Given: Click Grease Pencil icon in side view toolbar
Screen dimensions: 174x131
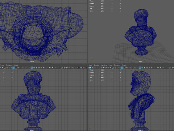Looking at the screenshot, I should tap(118, 68).
